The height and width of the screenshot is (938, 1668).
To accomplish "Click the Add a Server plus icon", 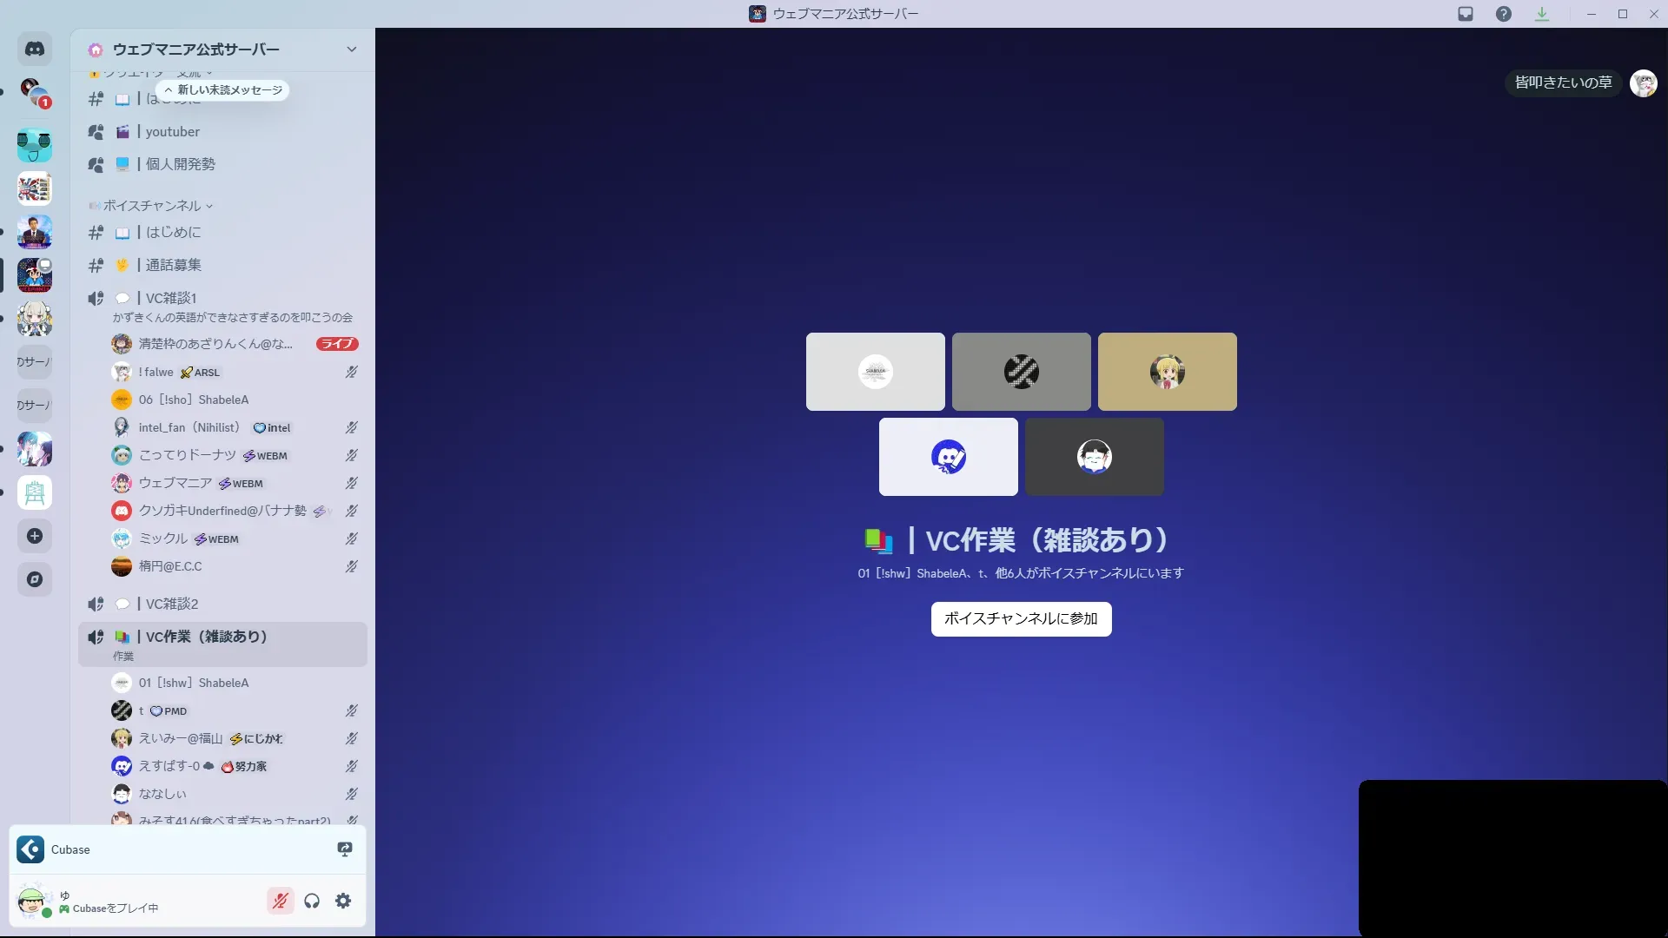I will tap(35, 536).
